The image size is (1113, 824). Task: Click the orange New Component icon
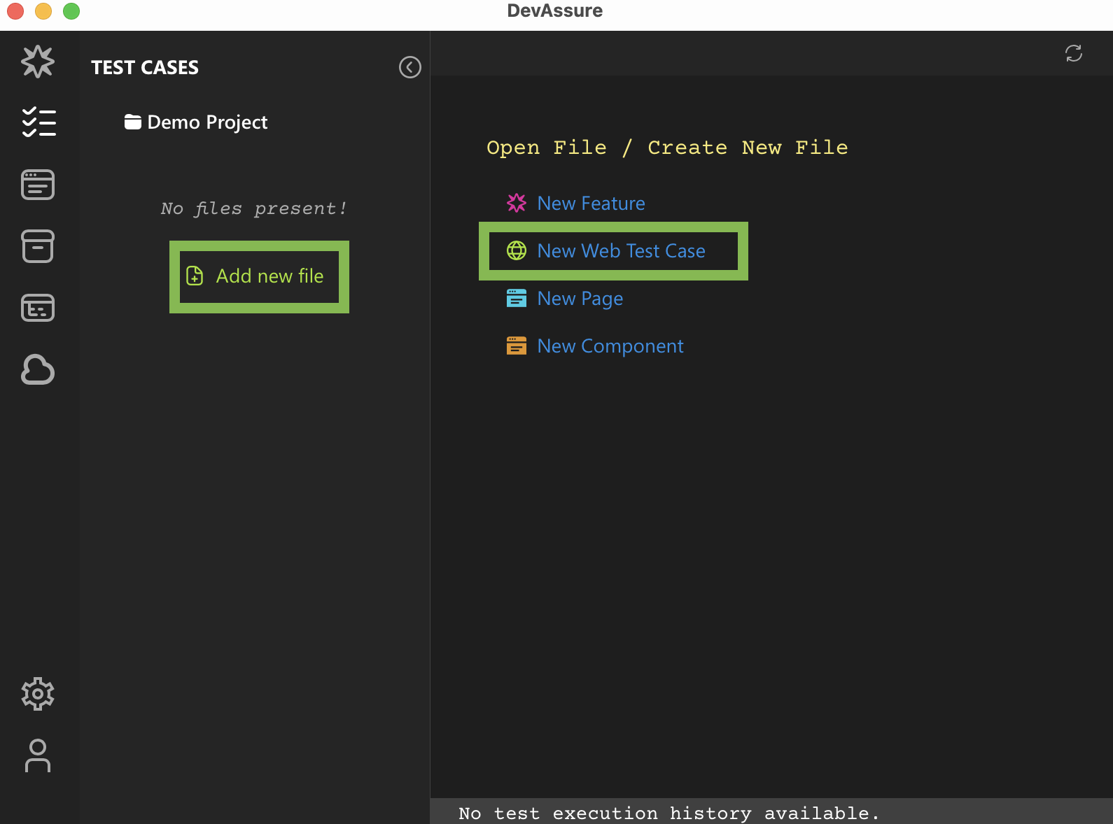tap(517, 346)
